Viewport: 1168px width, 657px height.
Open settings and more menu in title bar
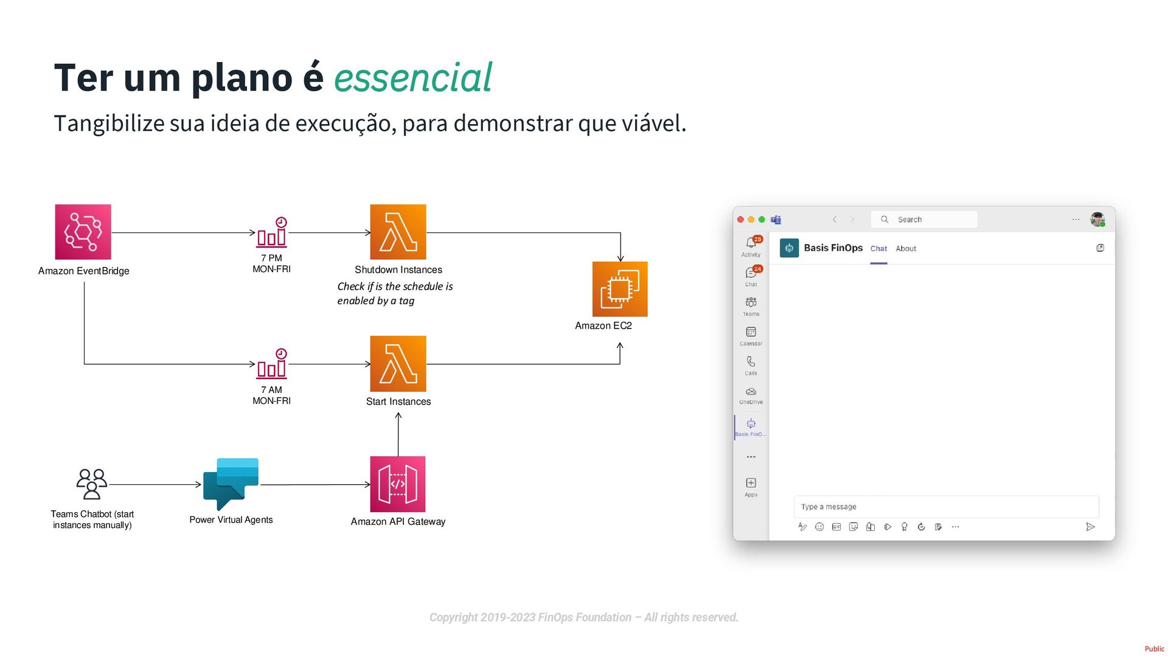(1076, 220)
